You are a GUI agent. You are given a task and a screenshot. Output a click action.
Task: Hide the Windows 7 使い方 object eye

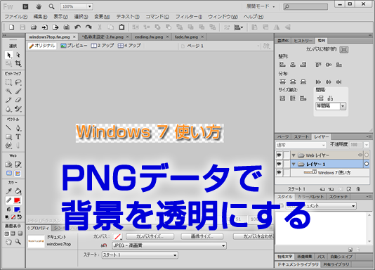point(279,172)
